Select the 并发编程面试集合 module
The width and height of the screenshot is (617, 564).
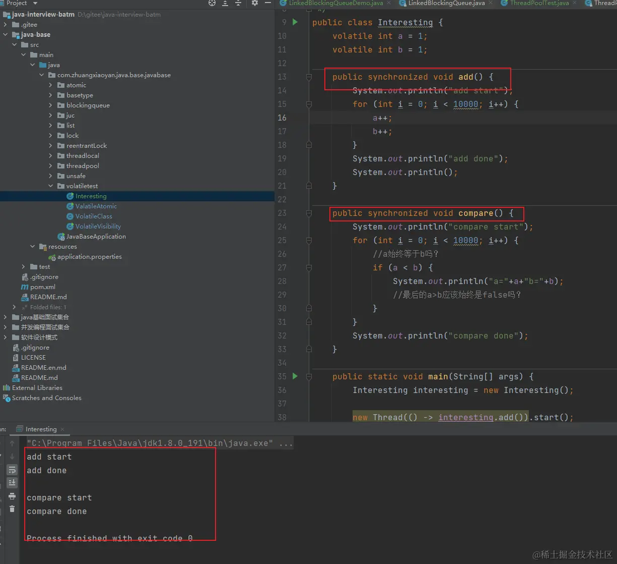tap(45, 327)
